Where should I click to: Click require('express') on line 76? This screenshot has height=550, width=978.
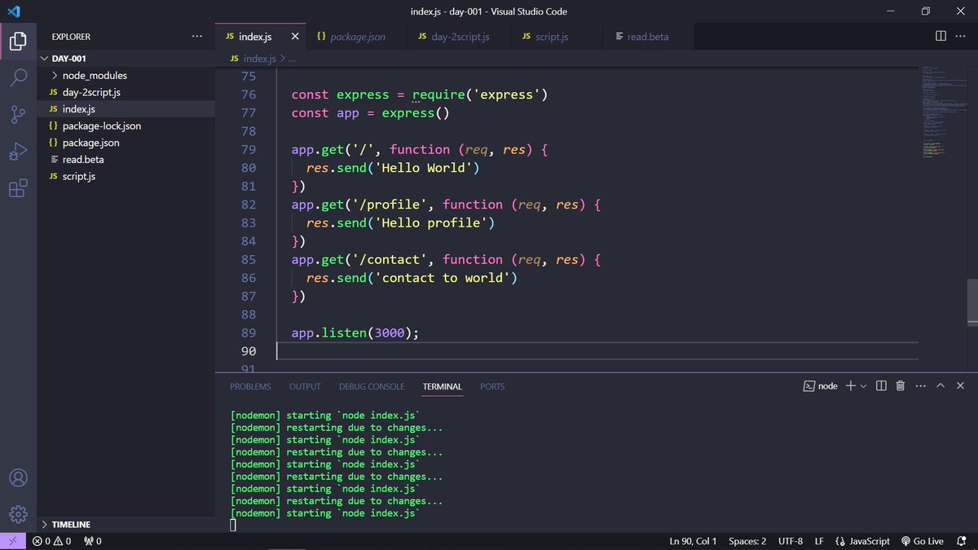[x=480, y=95]
